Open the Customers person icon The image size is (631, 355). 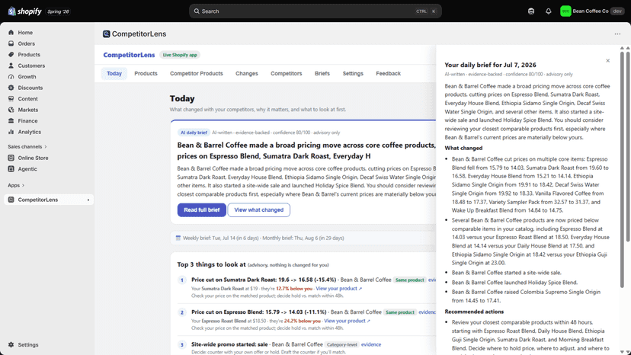(11, 66)
